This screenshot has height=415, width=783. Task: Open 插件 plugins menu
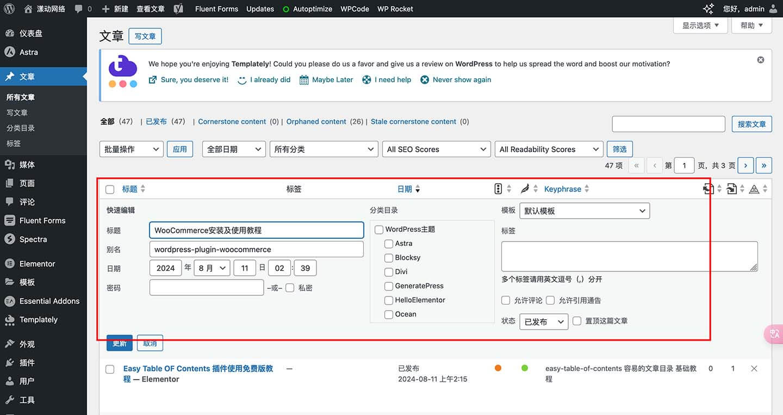click(x=43, y=363)
